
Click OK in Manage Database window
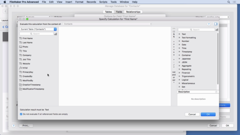pos(228,126)
